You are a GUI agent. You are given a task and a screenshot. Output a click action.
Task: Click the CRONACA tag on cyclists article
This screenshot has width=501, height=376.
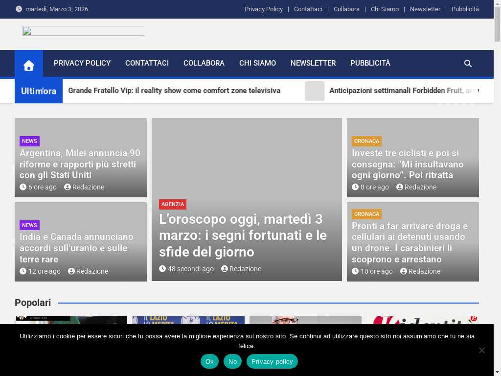(366, 141)
